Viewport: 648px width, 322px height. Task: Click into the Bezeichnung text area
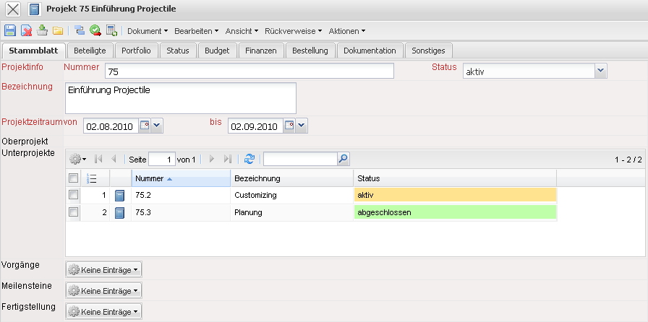[x=181, y=97]
